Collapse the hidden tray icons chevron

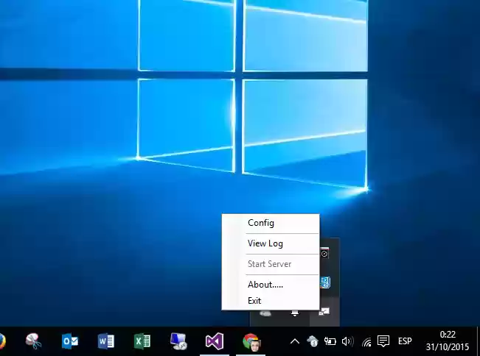294,341
